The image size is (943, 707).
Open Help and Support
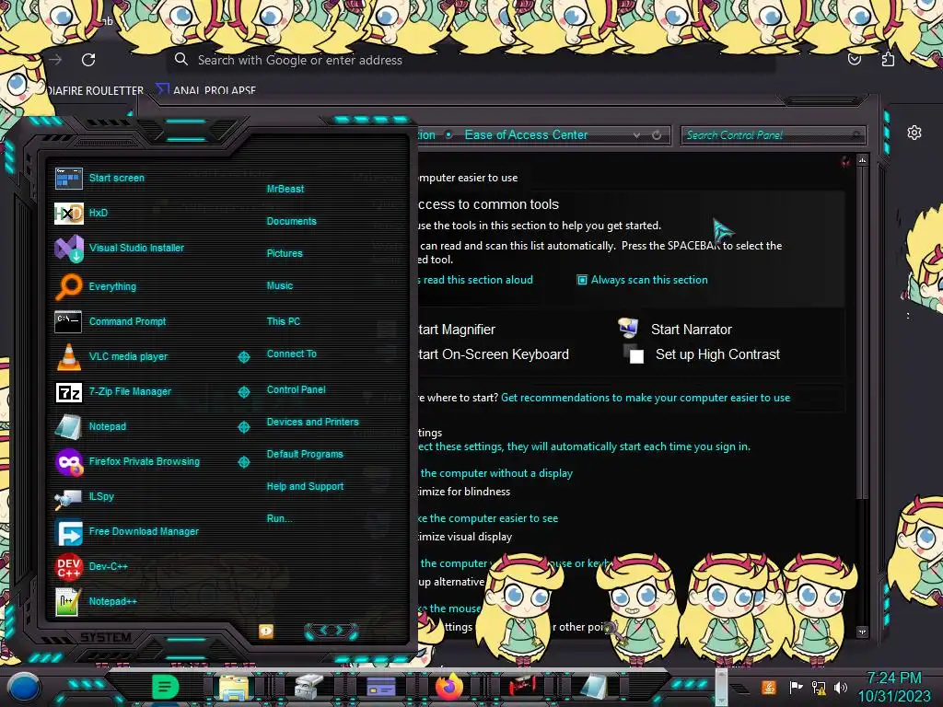[x=305, y=486]
